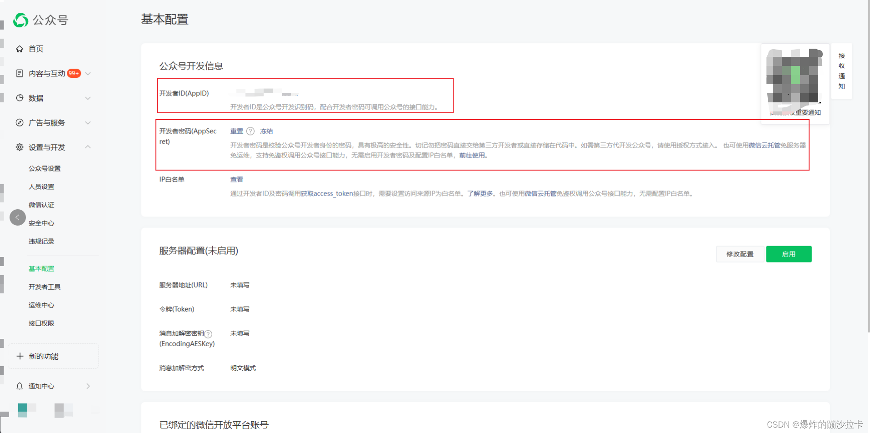Click the 服务器配置(未启用) heading
Viewport: 870px width, 433px height.
199,251
